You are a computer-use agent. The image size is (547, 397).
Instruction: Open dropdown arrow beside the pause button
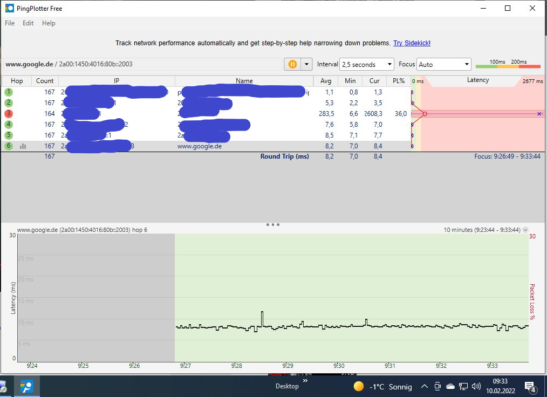tap(306, 64)
